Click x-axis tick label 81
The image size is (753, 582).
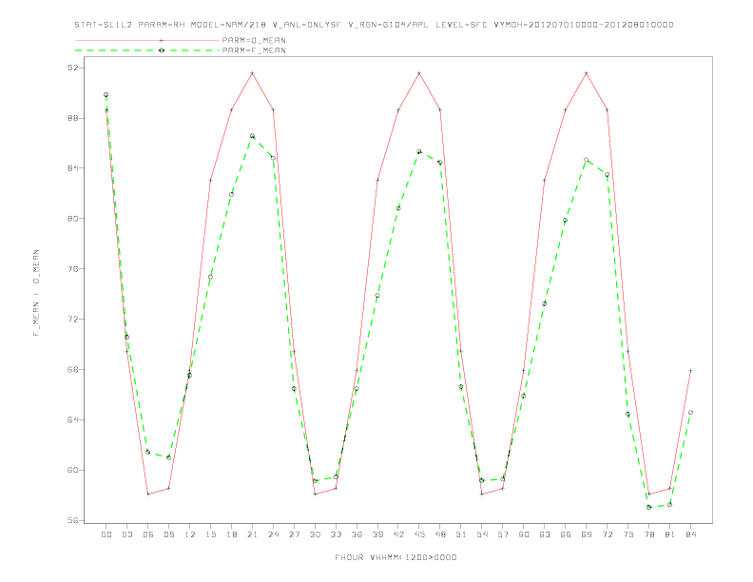point(670,534)
